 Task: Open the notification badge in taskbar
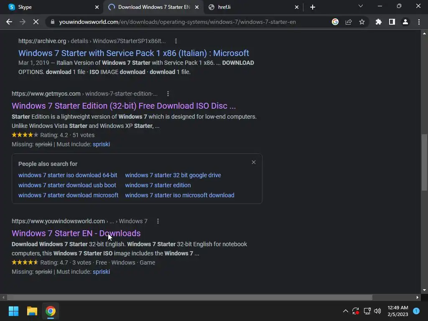[416, 311]
